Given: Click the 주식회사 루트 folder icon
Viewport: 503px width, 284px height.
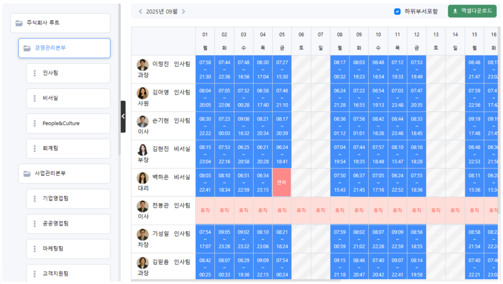Looking at the screenshot, I should (x=19, y=23).
